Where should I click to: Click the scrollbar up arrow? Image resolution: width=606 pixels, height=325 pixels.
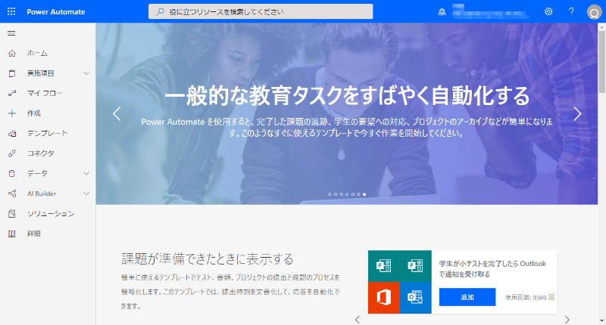pos(601,27)
